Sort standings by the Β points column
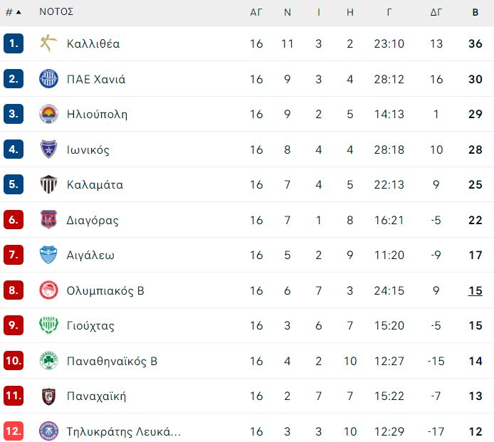 [x=475, y=12]
